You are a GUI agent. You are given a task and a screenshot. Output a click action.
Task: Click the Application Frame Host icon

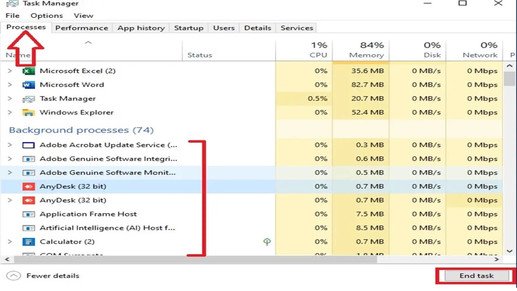(x=28, y=214)
